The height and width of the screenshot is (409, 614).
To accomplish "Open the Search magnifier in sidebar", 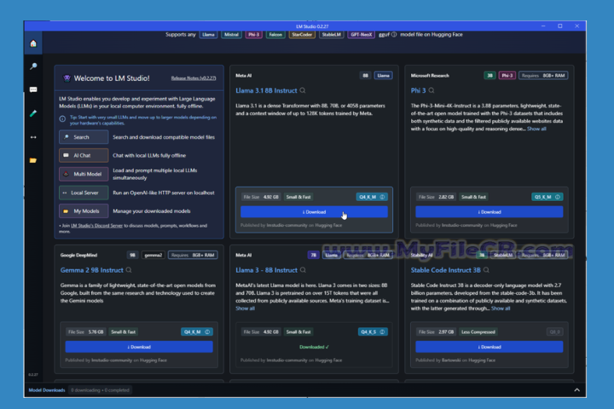I will (x=33, y=66).
